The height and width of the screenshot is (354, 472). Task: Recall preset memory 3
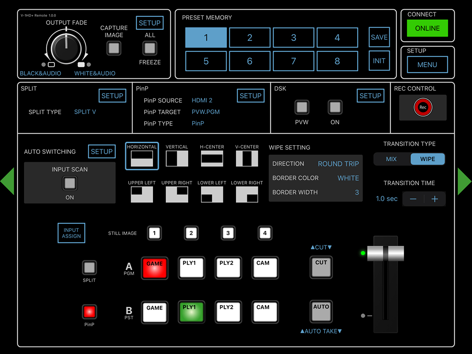click(x=293, y=38)
